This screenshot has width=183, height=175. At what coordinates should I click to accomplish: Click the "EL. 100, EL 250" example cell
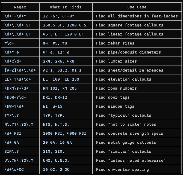(61, 79)
